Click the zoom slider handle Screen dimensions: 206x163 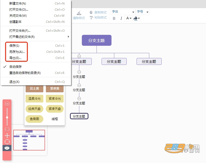pyautogui.click(x=7, y=117)
